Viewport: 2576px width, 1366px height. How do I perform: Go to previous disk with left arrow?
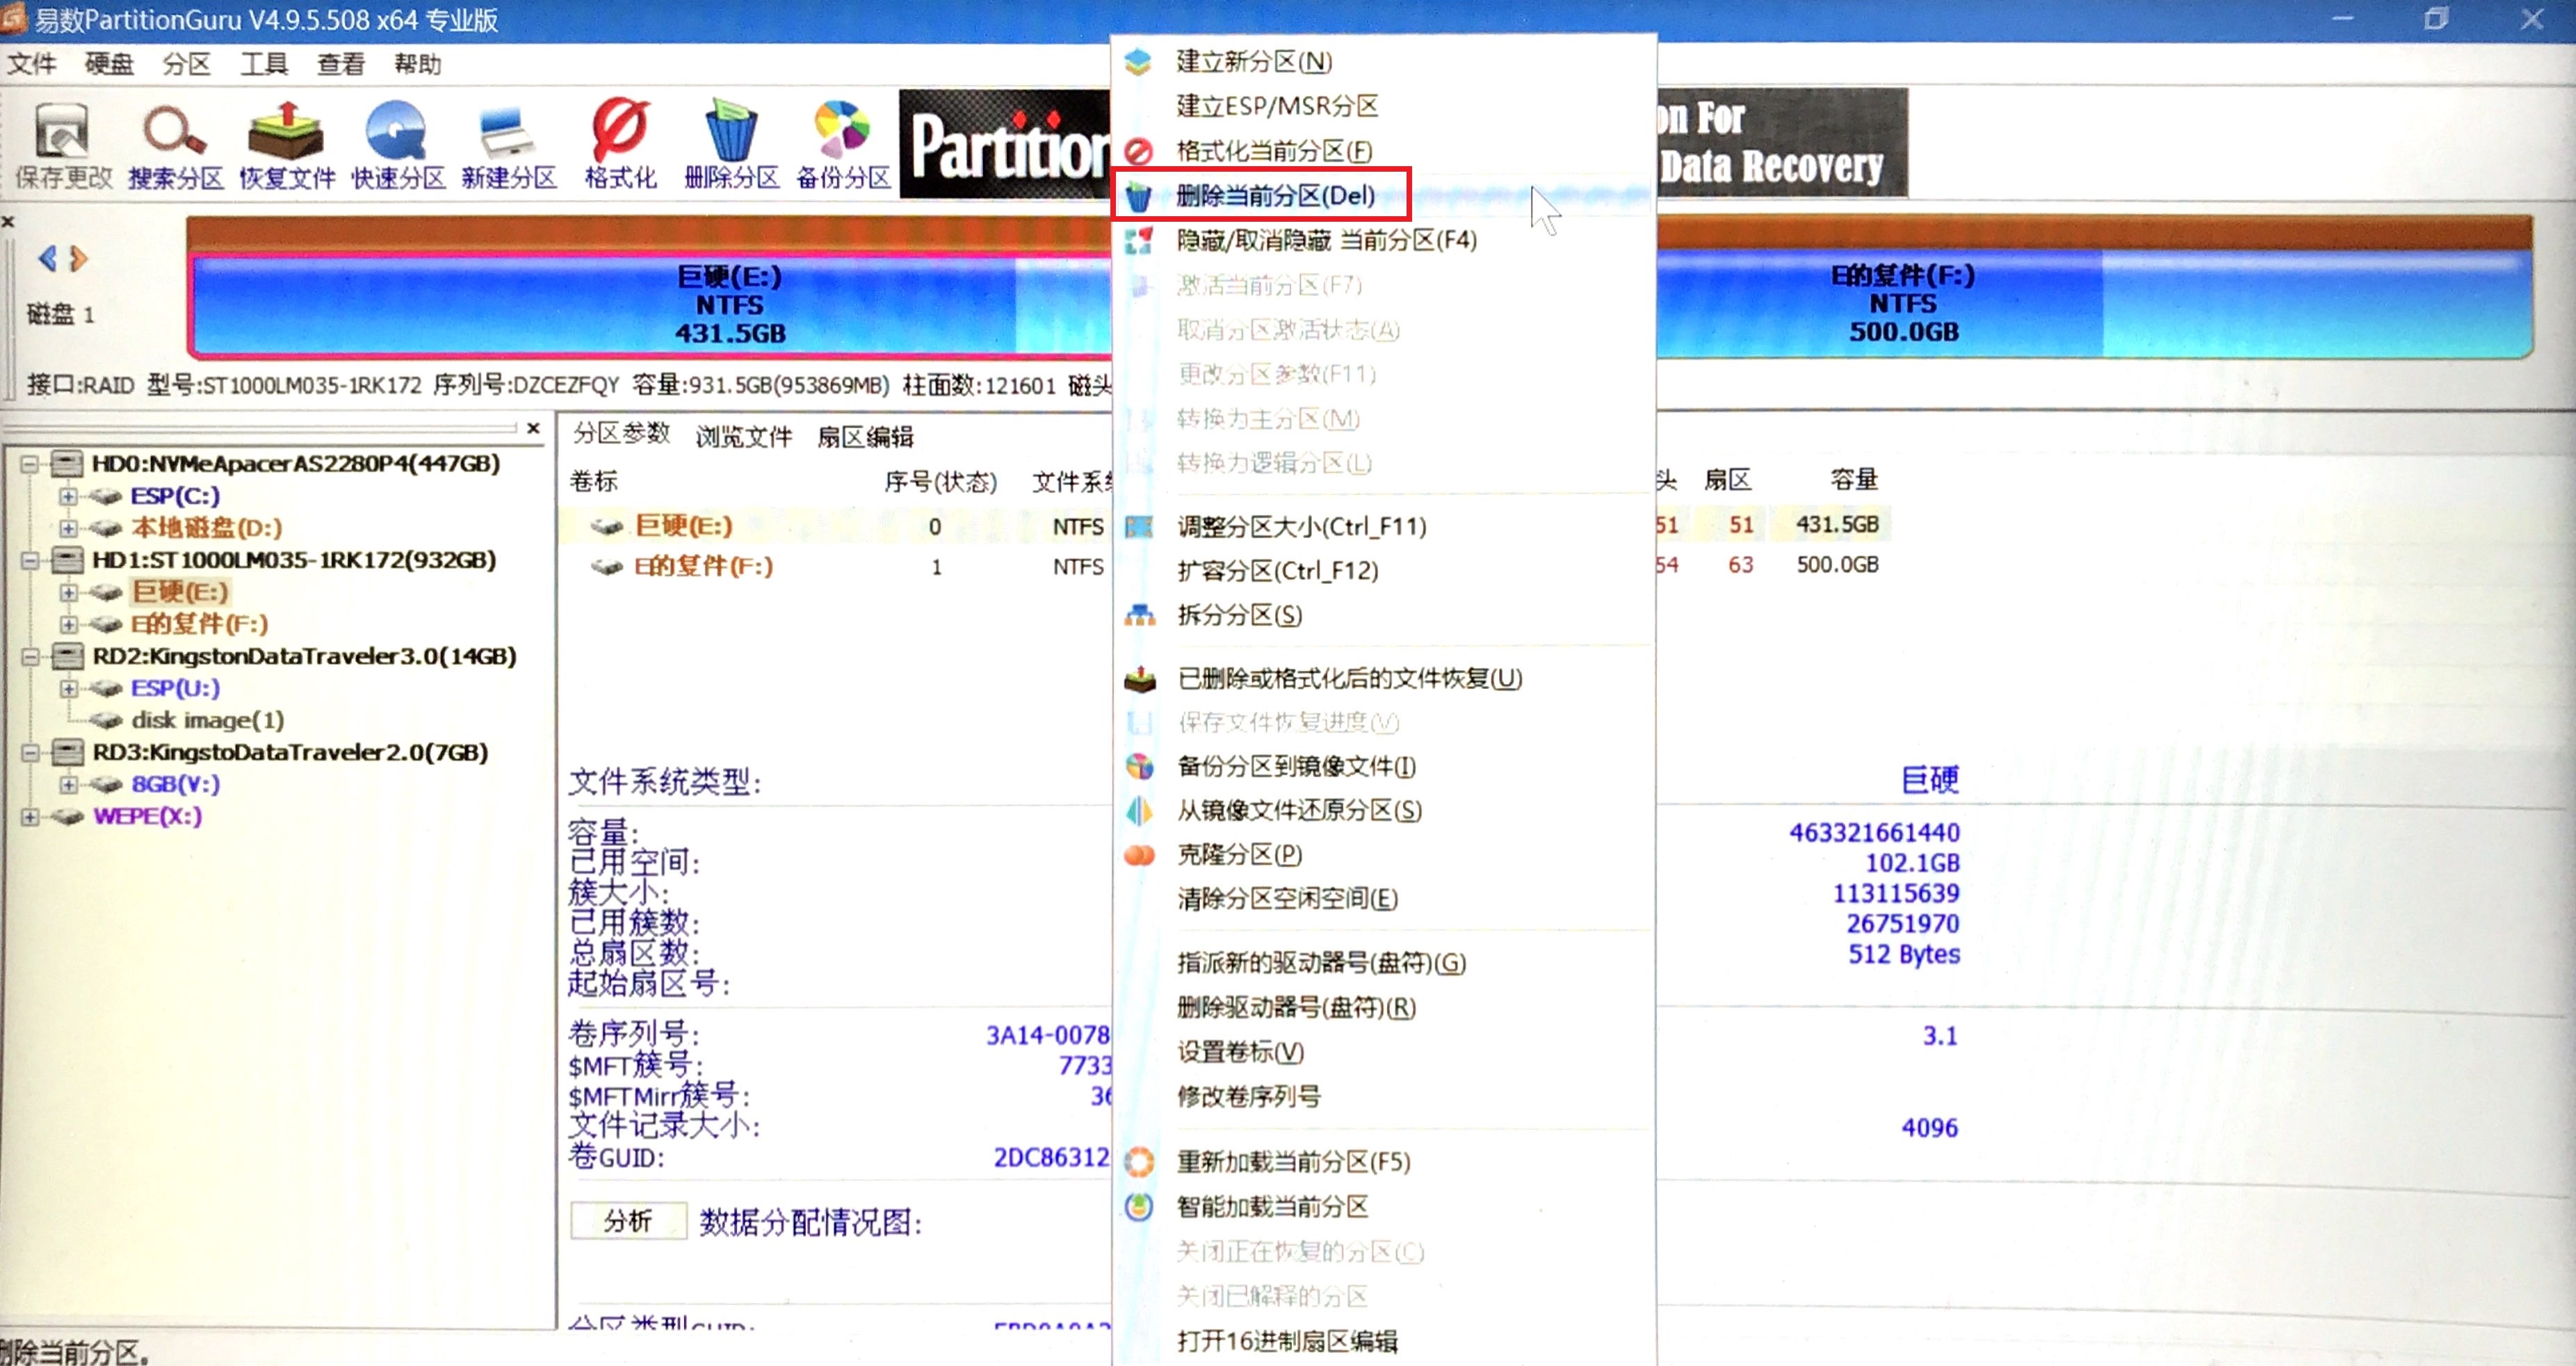tap(46, 260)
